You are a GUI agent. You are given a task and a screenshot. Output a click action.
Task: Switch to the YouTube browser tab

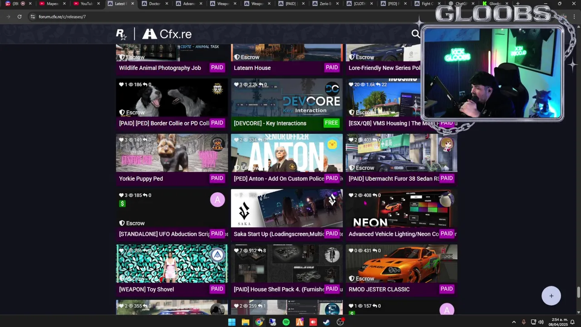point(87,4)
